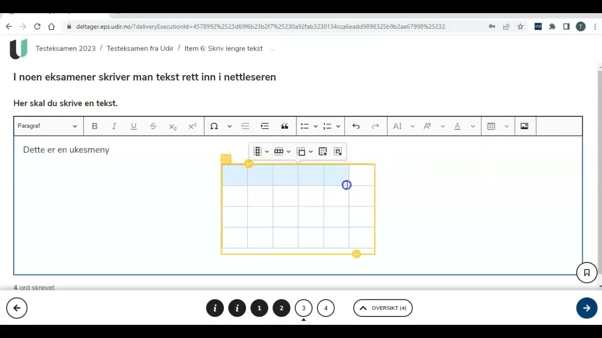Toggle underline formatting
602x338 pixels.
pos(134,126)
